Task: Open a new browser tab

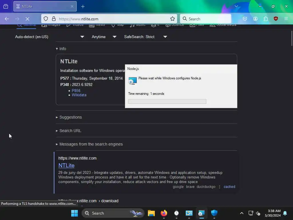Action: tap(83, 6)
